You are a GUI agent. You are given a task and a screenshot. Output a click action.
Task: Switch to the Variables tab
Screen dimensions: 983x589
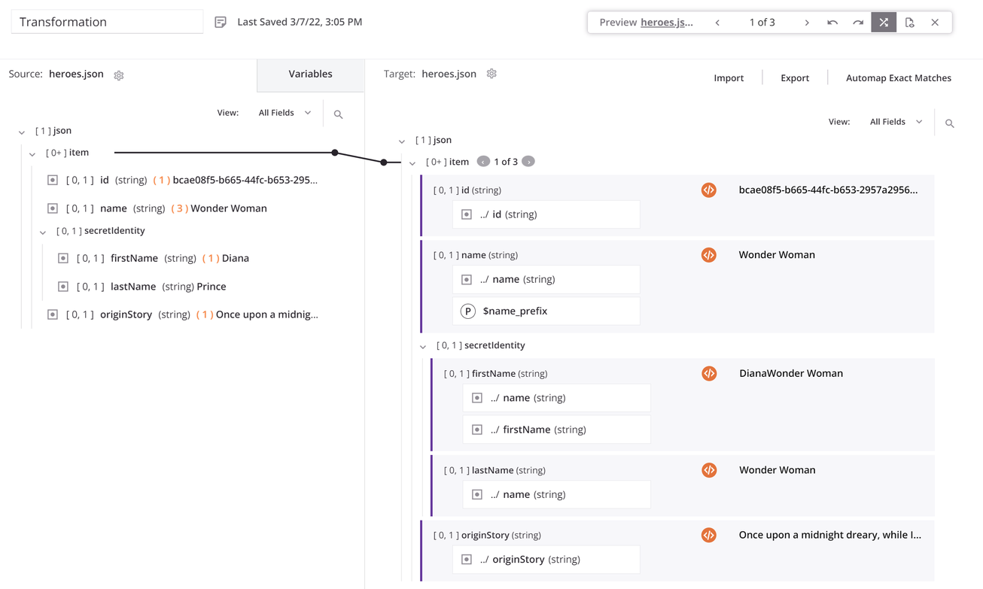[x=310, y=74]
